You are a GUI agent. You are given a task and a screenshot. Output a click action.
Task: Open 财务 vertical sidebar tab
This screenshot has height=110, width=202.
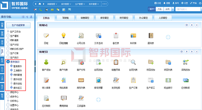coord(2,60)
